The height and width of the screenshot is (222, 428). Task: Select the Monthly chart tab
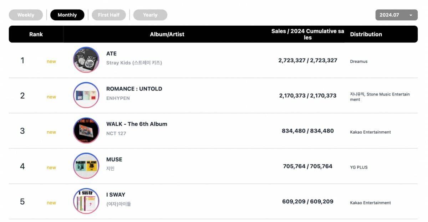pyautogui.click(x=67, y=15)
